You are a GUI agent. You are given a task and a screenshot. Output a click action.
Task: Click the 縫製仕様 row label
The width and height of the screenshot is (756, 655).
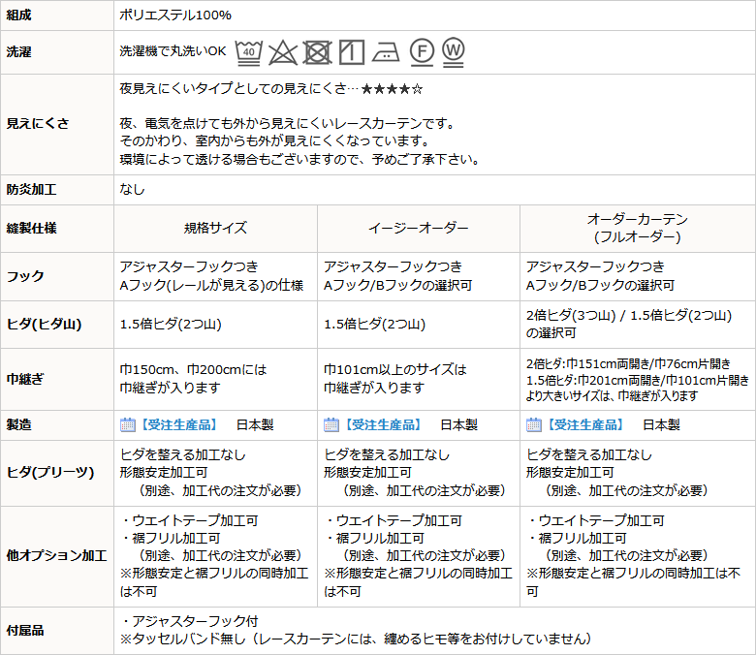[x=31, y=228]
